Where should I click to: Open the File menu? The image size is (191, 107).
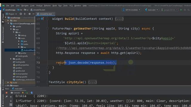(8, 6)
